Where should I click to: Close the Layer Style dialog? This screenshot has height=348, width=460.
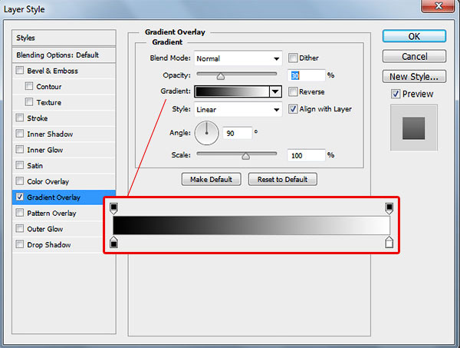pyautogui.click(x=438, y=6)
